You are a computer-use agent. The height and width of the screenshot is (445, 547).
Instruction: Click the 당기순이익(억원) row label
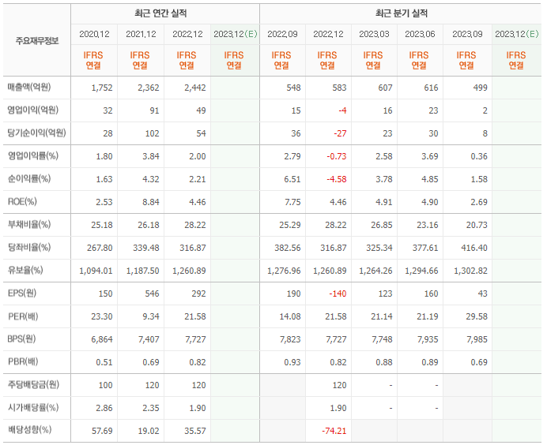click(37, 133)
